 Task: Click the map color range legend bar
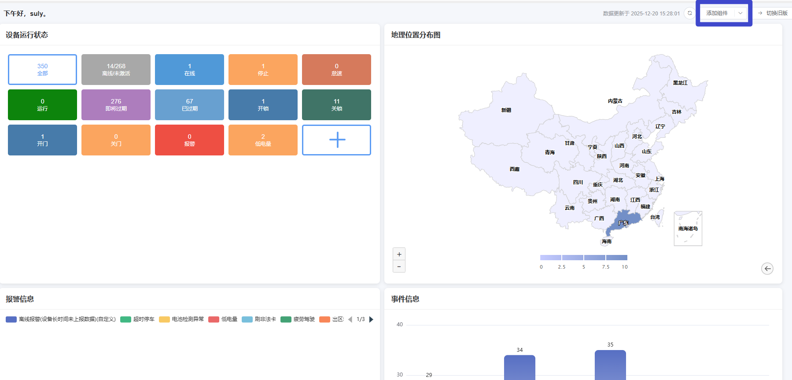(583, 258)
